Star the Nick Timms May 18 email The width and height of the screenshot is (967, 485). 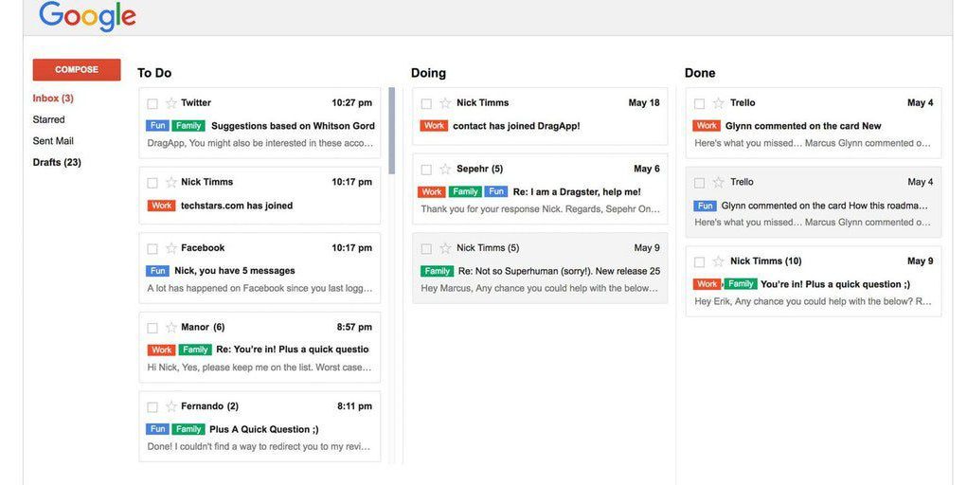pyautogui.click(x=445, y=103)
